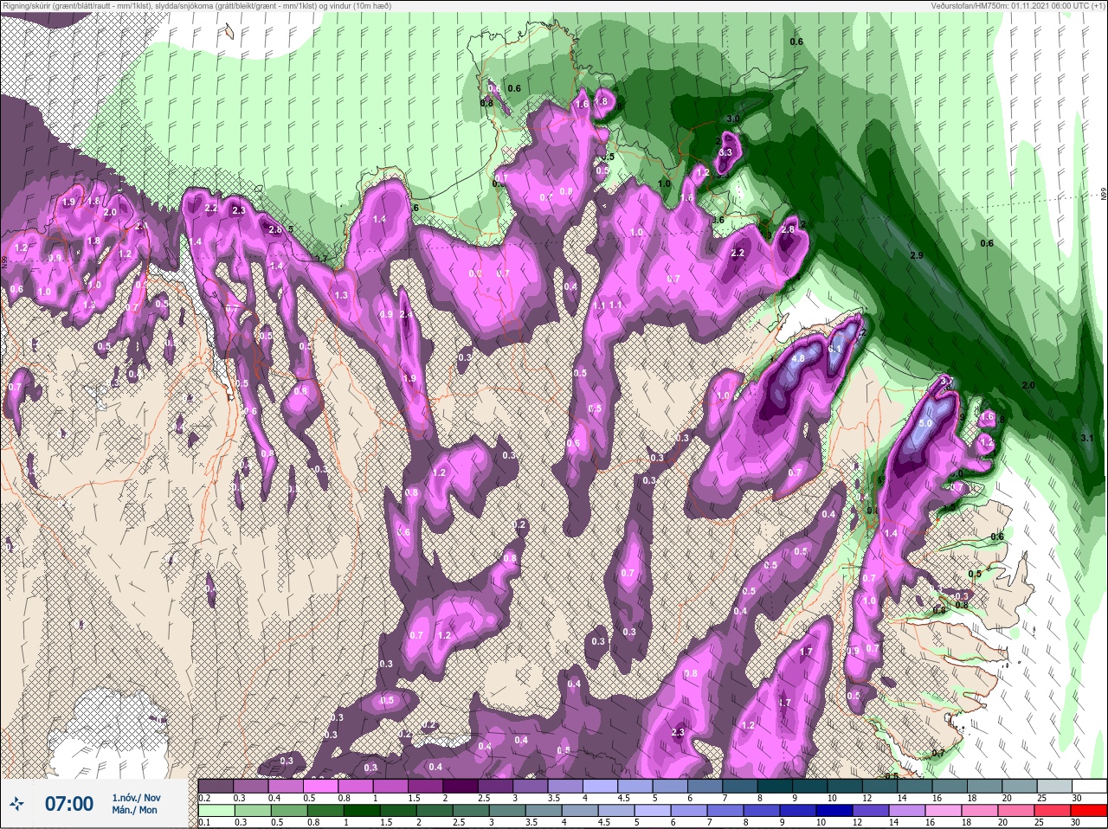
Task: Click the '4.8' precipitation value on the map
Action: tap(798, 357)
